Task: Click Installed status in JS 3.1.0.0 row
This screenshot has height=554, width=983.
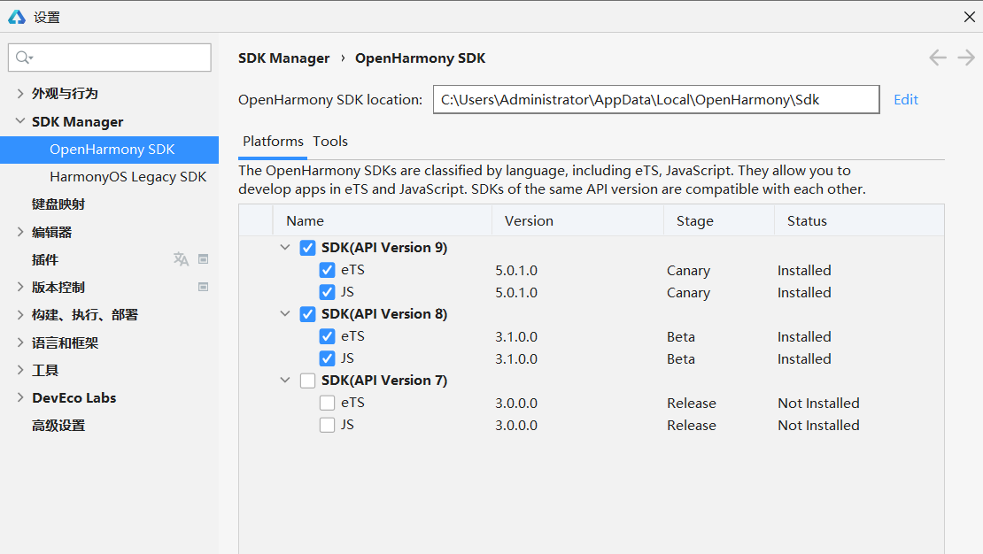Action: [804, 359]
